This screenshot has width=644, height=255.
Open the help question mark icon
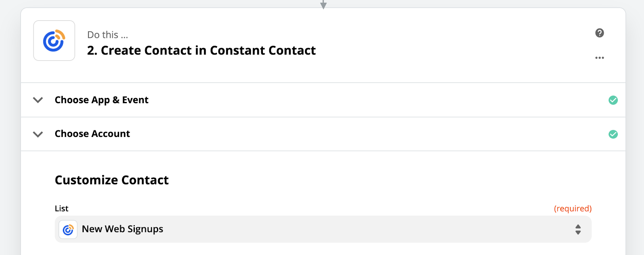pos(599,33)
